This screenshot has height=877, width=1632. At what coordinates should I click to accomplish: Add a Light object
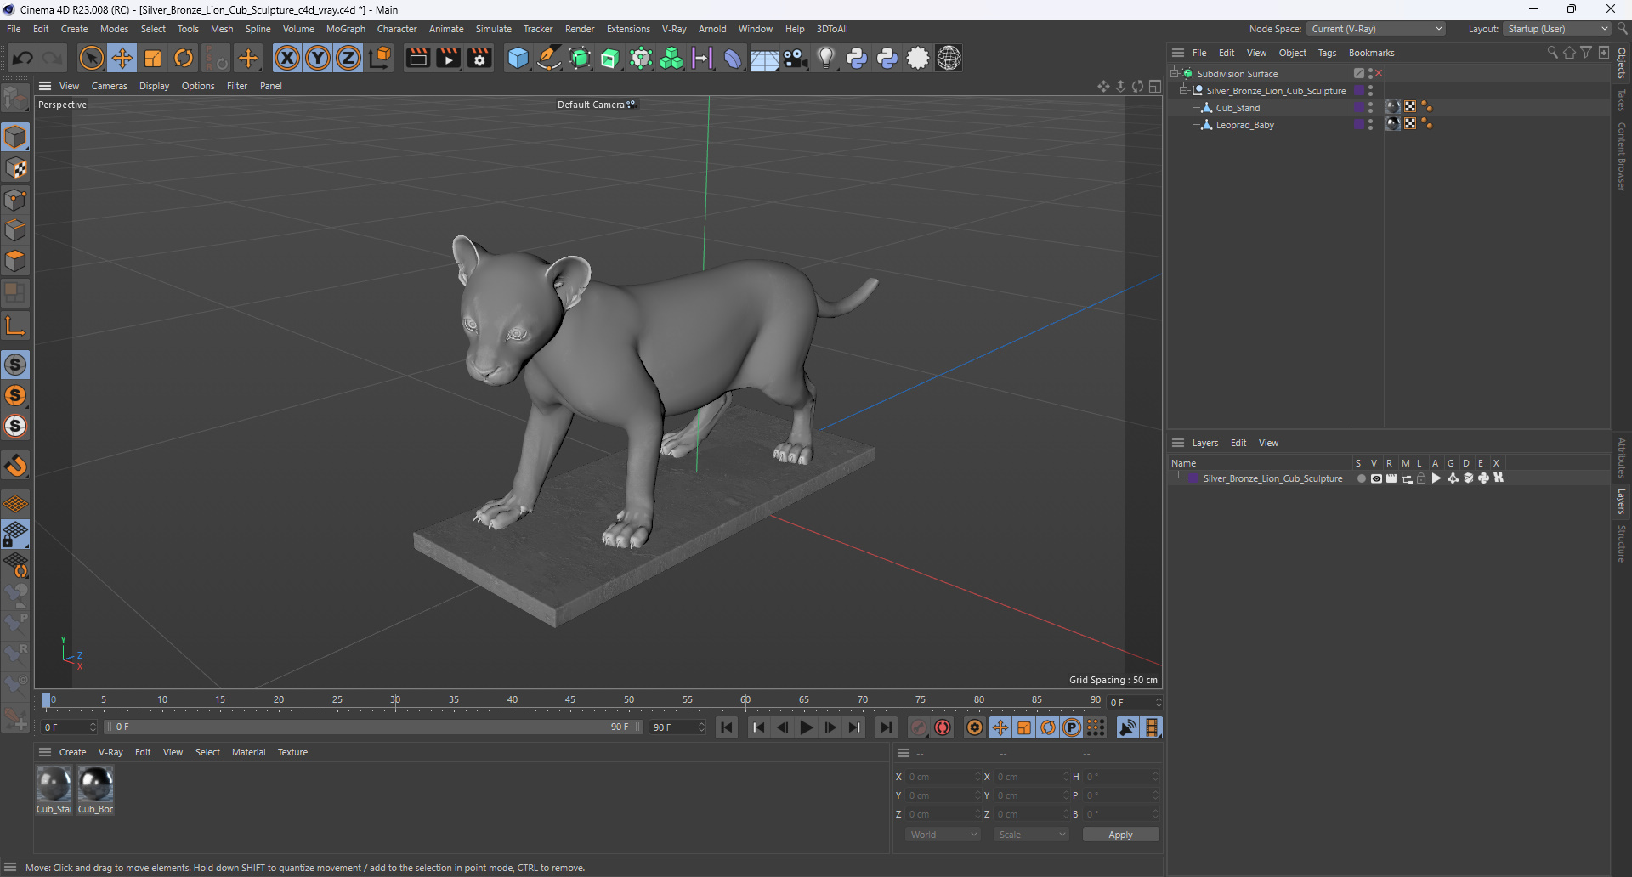tap(825, 58)
